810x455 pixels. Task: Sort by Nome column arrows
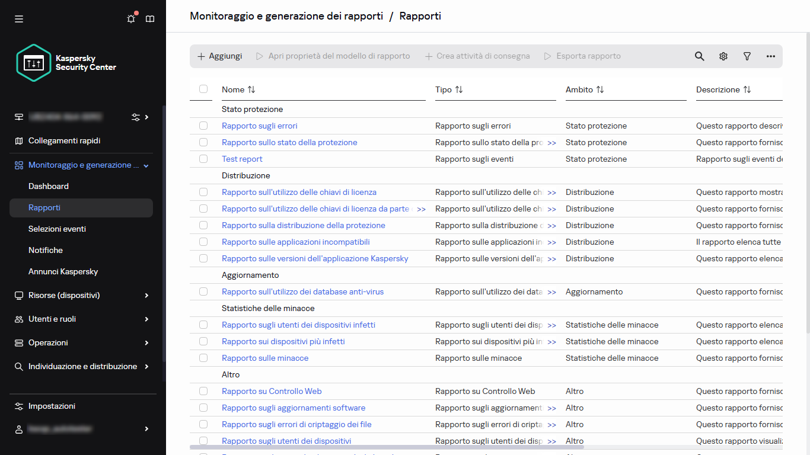251,89
